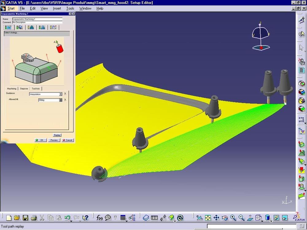
Task: Click the Comment input field
Action: point(37,22)
